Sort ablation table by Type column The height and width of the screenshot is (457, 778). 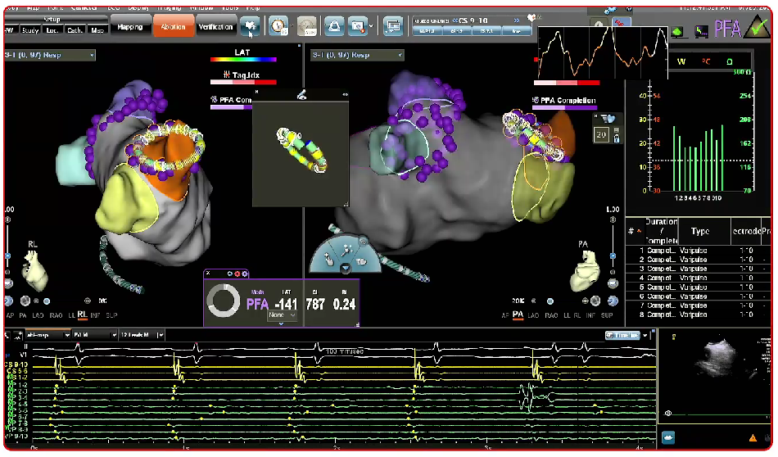point(699,232)
